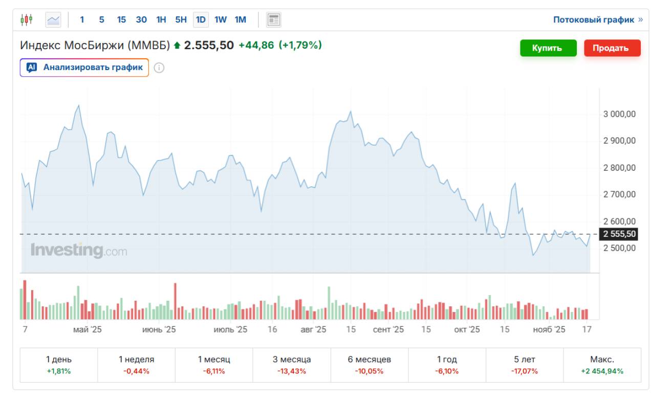The height and width of the screenshot is (403, 651).
Task: Select the 5H interval option
Action: tap(181, 20)
